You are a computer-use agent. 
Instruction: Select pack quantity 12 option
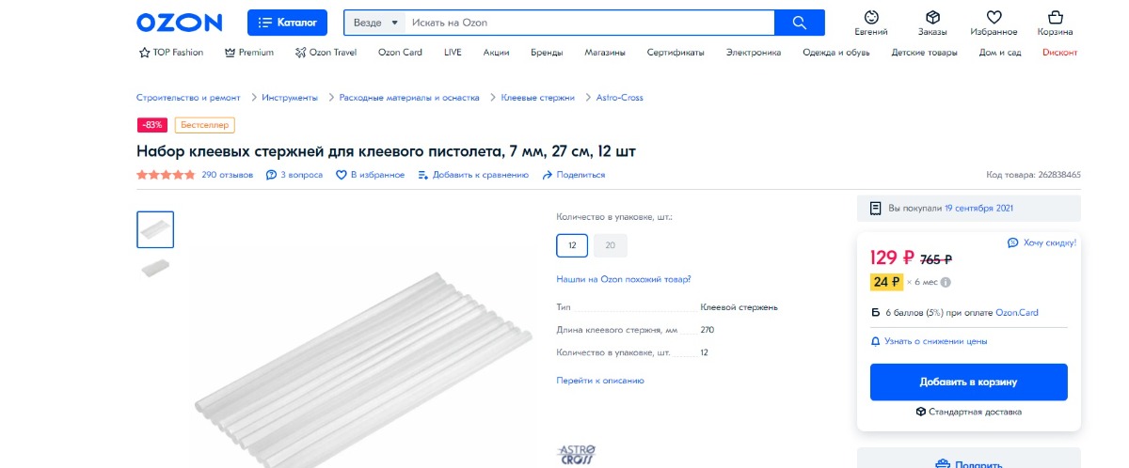(572, 245)
